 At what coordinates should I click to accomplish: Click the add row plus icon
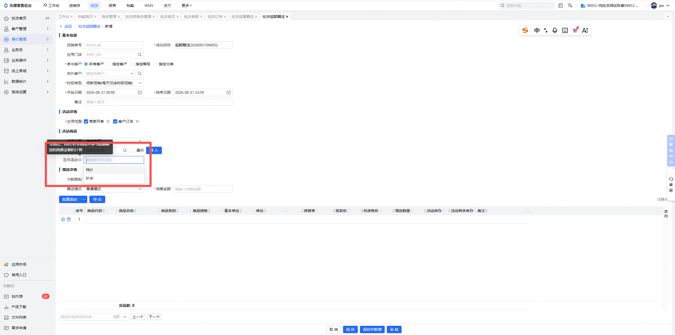[x=63, y=219]
